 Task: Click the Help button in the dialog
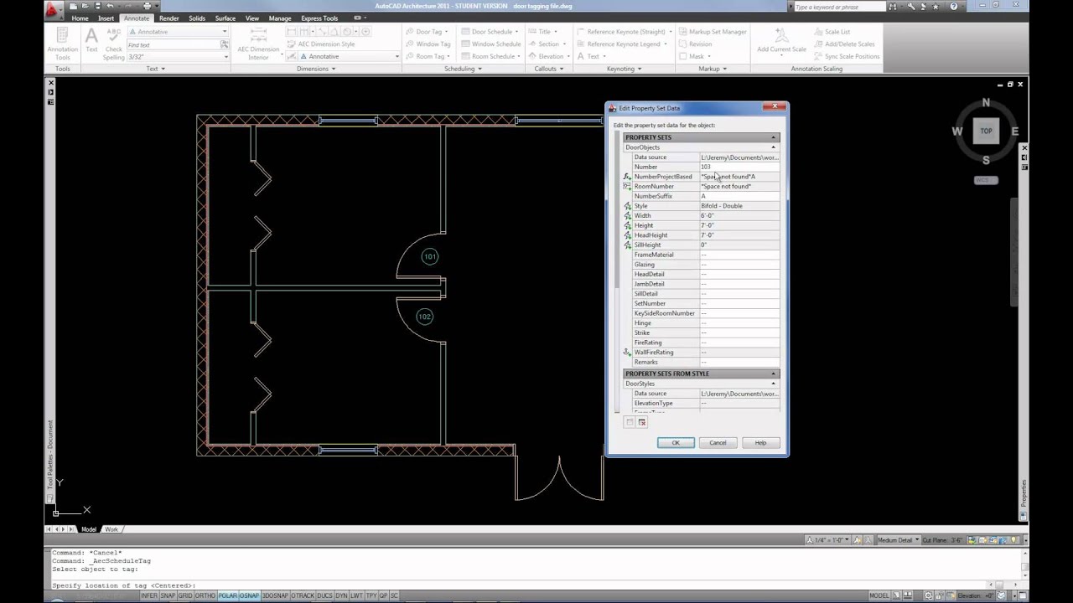pos(760,442)
